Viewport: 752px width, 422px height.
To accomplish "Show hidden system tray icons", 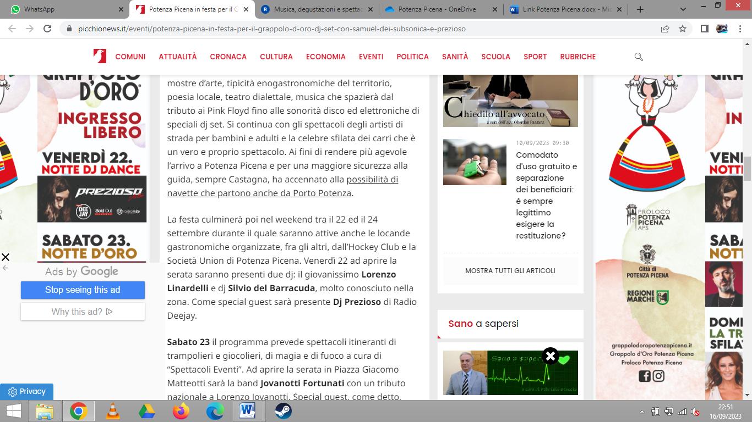I will tap(642, 412).
